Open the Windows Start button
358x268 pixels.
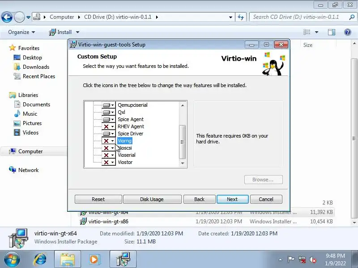click(12, 260)
